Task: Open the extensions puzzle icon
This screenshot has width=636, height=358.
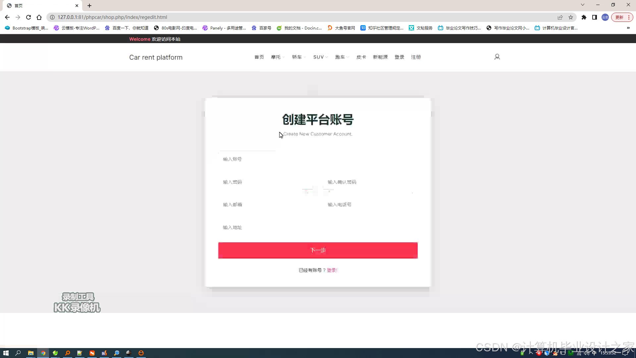Action: click(x=584, y=17)
